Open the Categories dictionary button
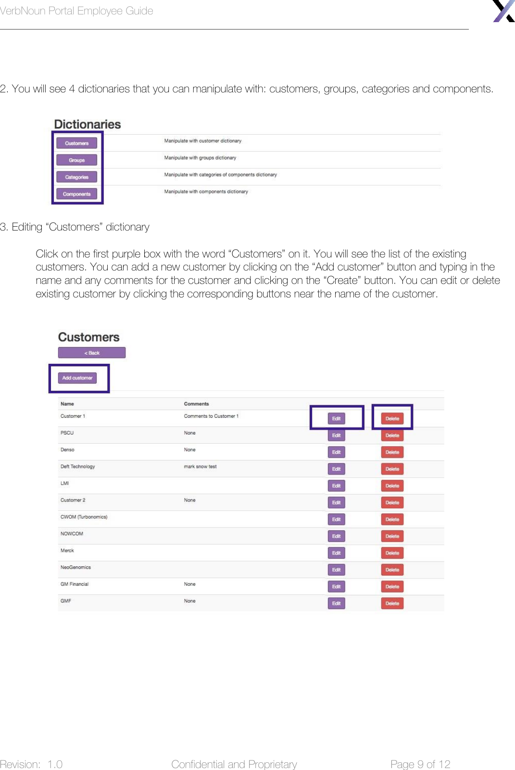Viewport: 515px width, 770px height. tap(76, 177)
